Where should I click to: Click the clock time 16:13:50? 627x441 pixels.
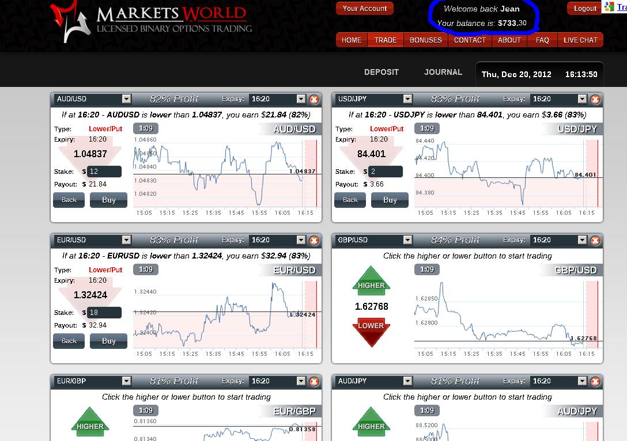pyautogui.click(x=581, y=74)
